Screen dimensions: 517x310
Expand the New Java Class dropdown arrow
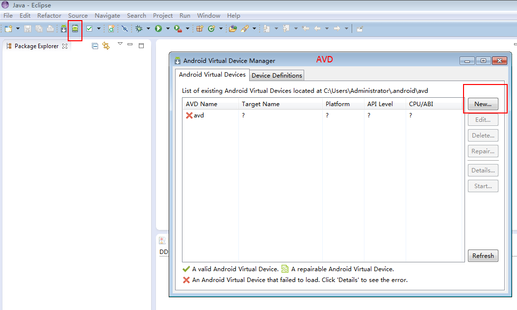pyautogui.click(x=221, y=28)
